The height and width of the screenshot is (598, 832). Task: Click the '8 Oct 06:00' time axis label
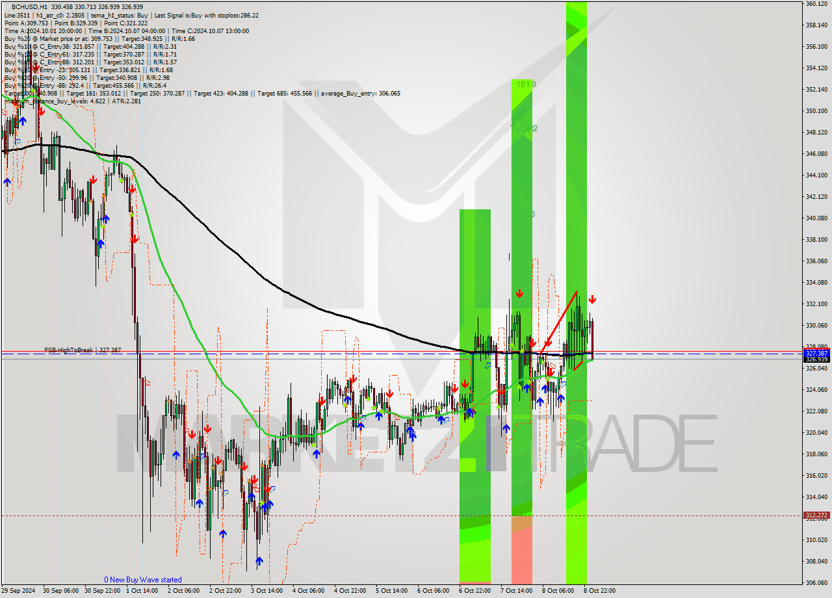point(558,591)
